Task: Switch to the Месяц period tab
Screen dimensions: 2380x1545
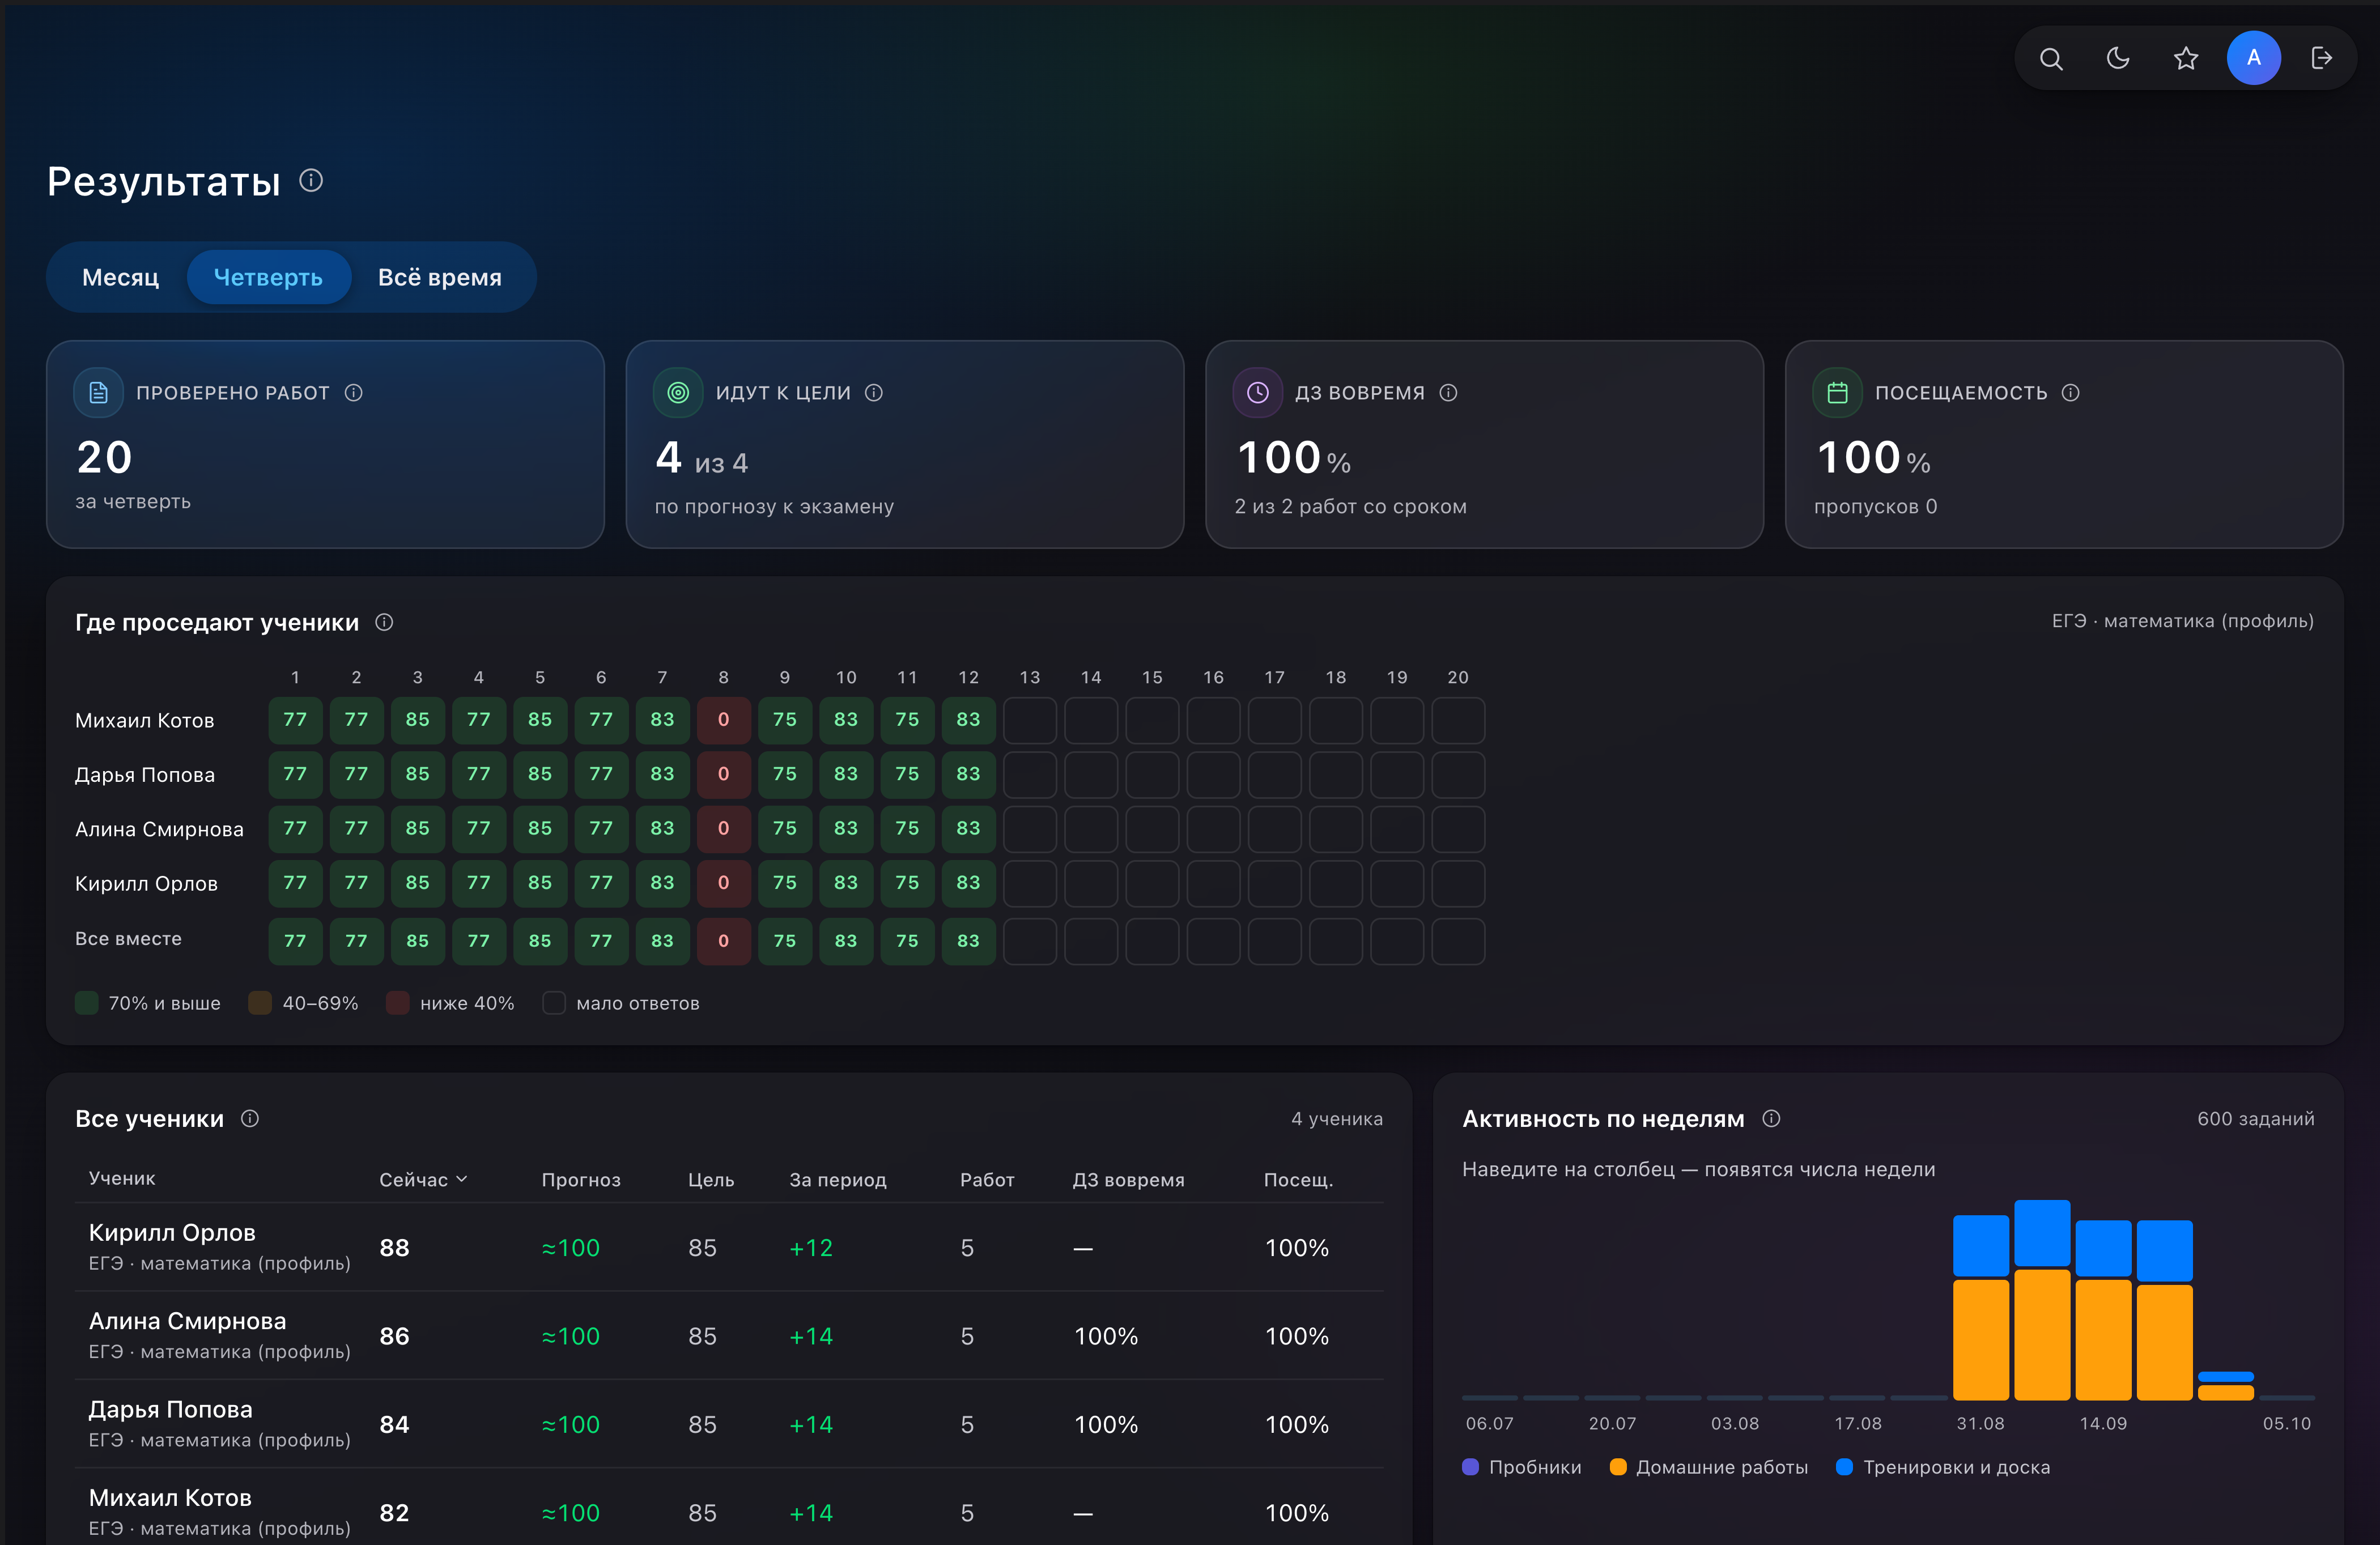Action: click(x=120, y=277)
